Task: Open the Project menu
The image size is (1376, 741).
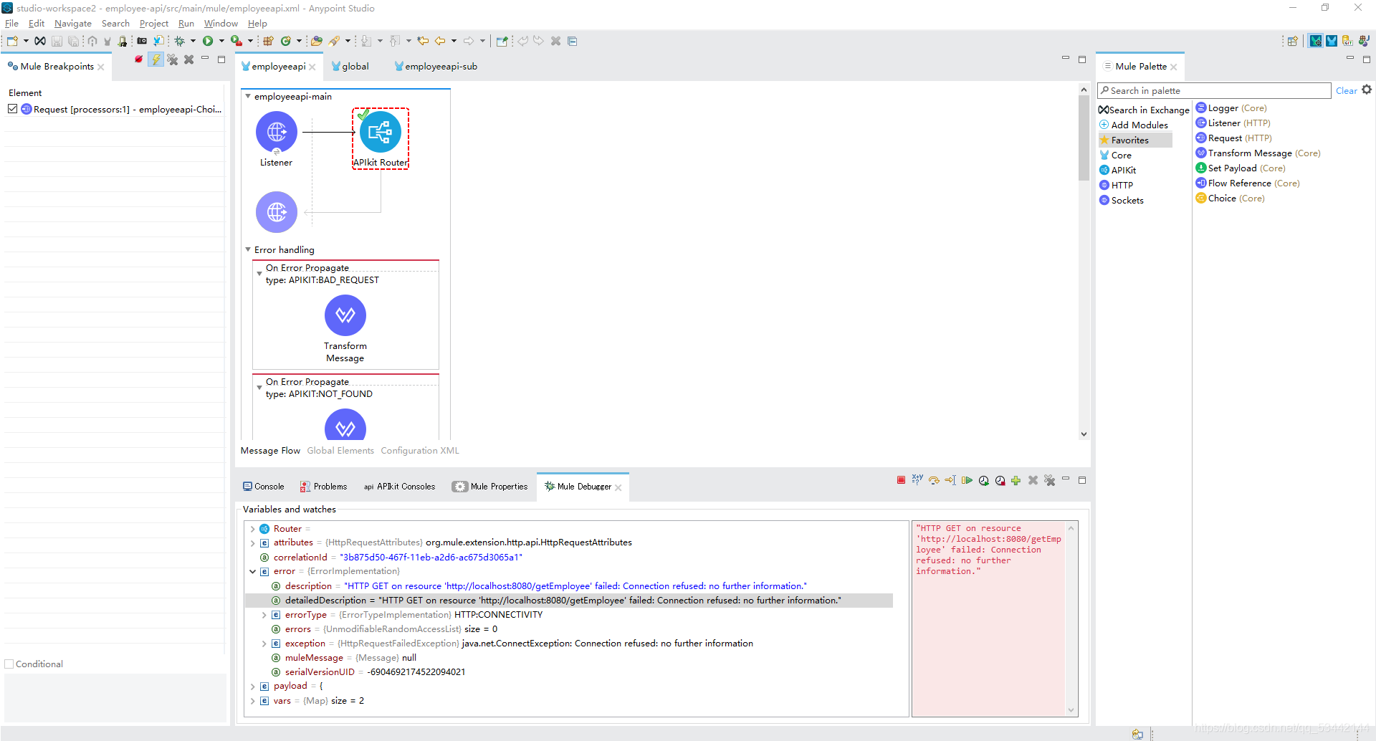Action: pos(153,24)
